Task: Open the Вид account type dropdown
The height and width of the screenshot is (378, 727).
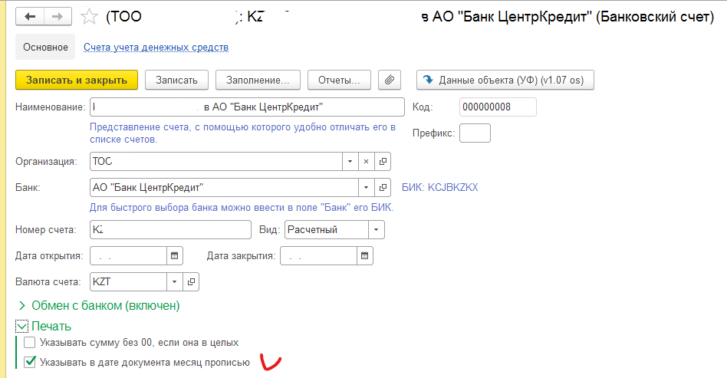Action: tap(376, 229)
